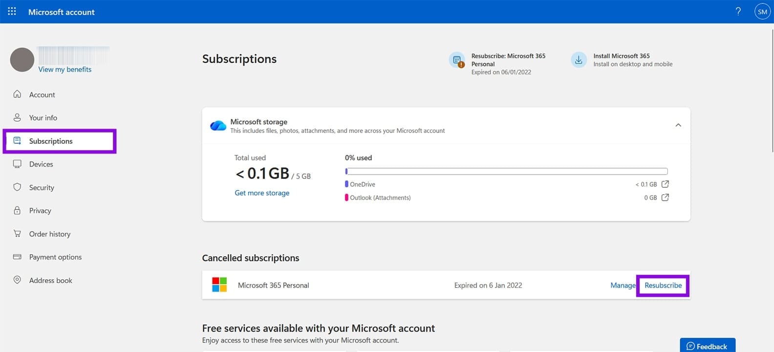Go to Account in the sidebar
Screen dimensions: 774x352
42,95
